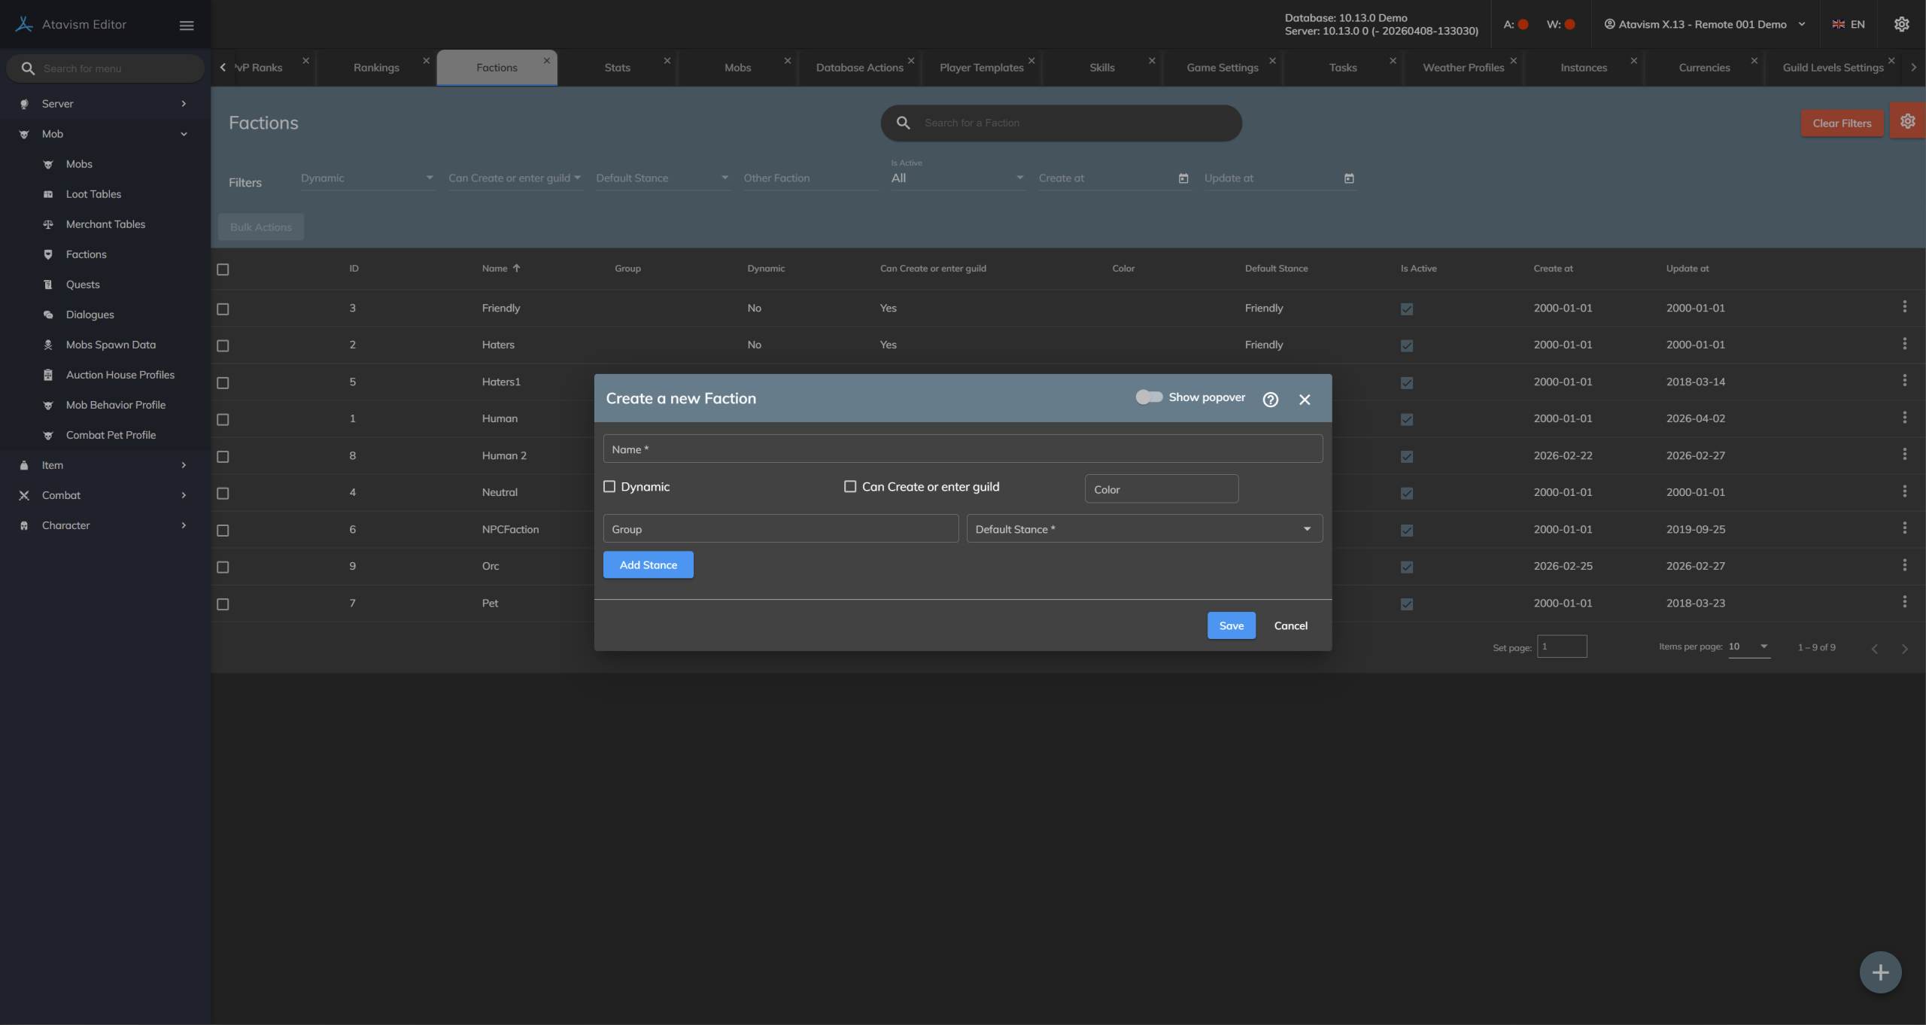This screenshot has height=1025, width=1926.
Task: Switch to the Game Settings tab
Action: pos(1222,68)
